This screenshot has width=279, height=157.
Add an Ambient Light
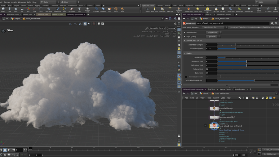coord(249,10)
